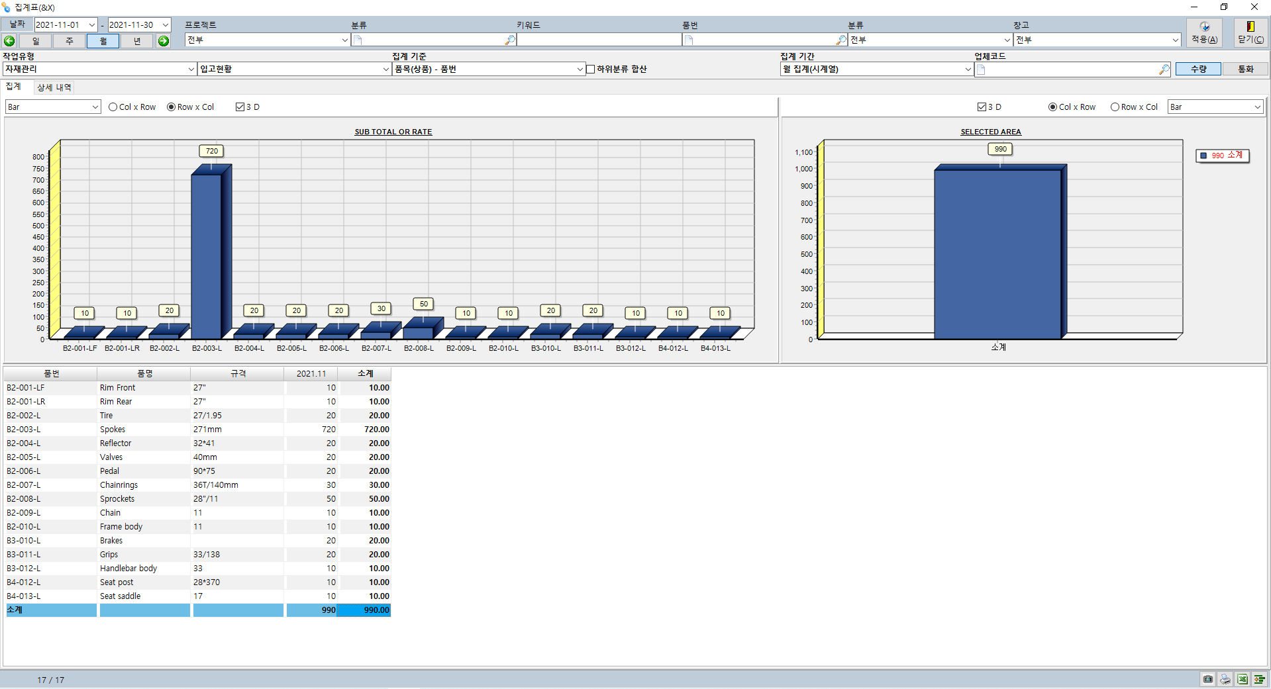Click the 수량 quantity button

click(x=1198, y=69)
